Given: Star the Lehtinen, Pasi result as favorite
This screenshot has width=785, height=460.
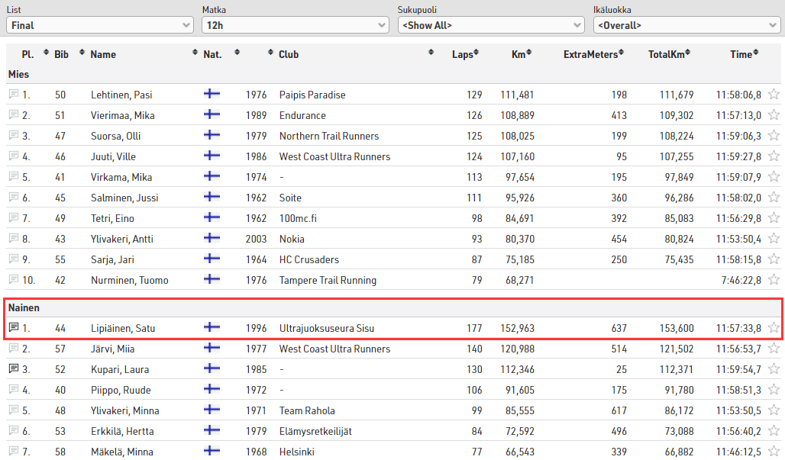Looking at the screenshot, I should click(774, 95).
